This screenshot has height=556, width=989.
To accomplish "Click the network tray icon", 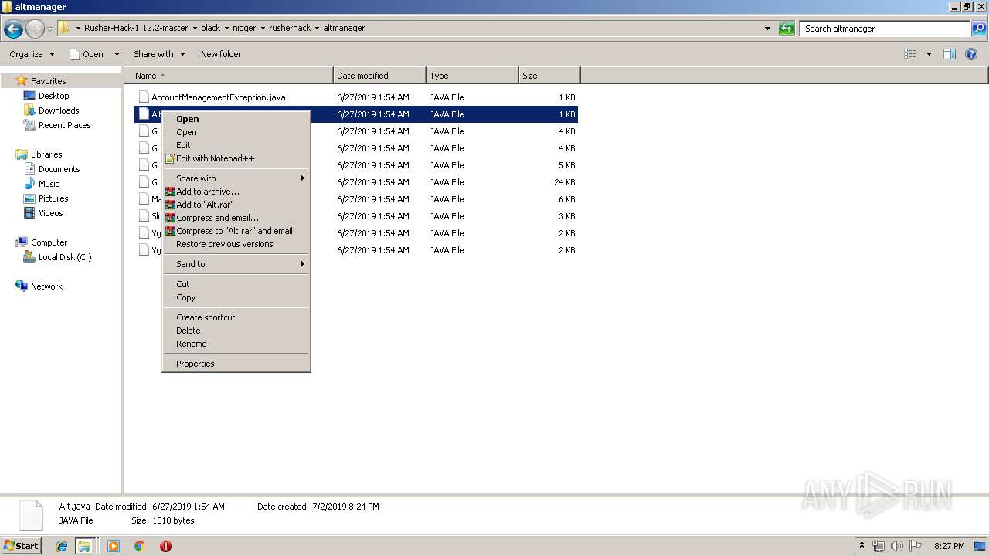I will [879, 546].
